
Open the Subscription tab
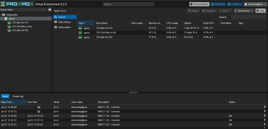[x=65, y=27]
